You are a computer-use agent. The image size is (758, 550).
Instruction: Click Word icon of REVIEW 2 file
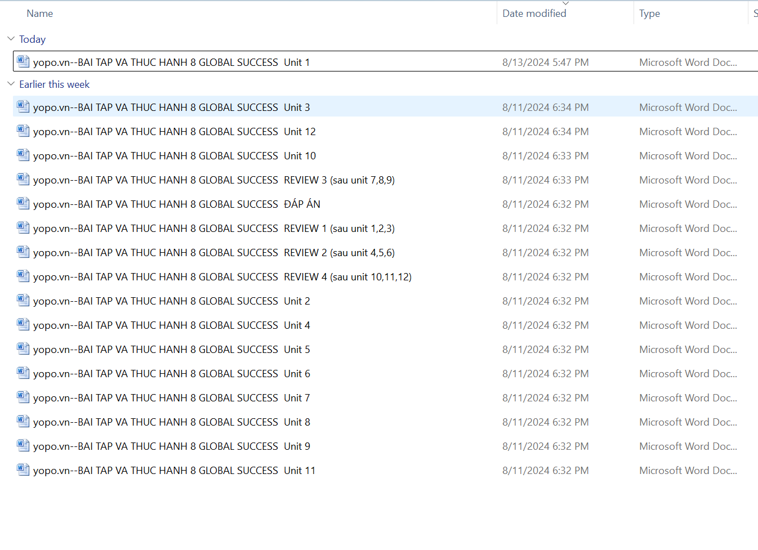point(23,252)
